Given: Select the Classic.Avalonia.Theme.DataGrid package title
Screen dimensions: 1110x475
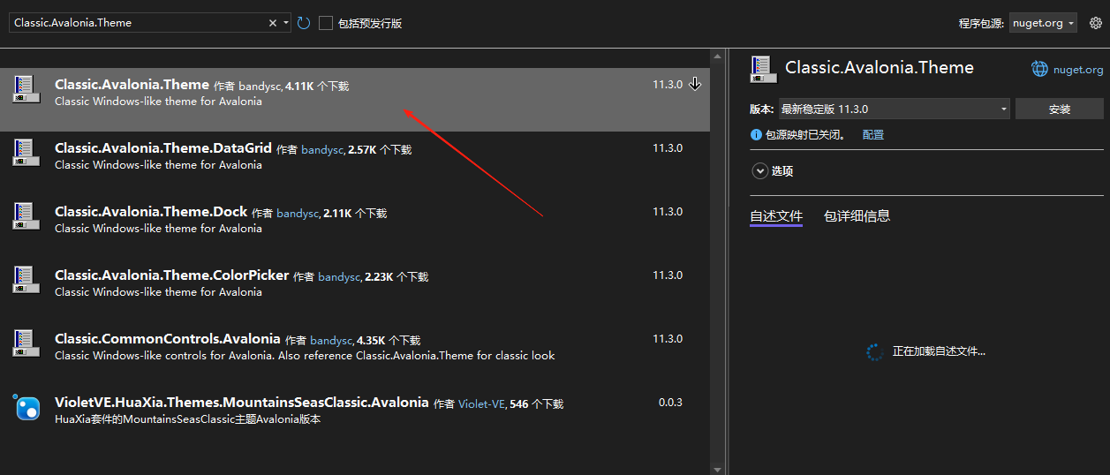Looking at the screenshot, I should 163,148.
